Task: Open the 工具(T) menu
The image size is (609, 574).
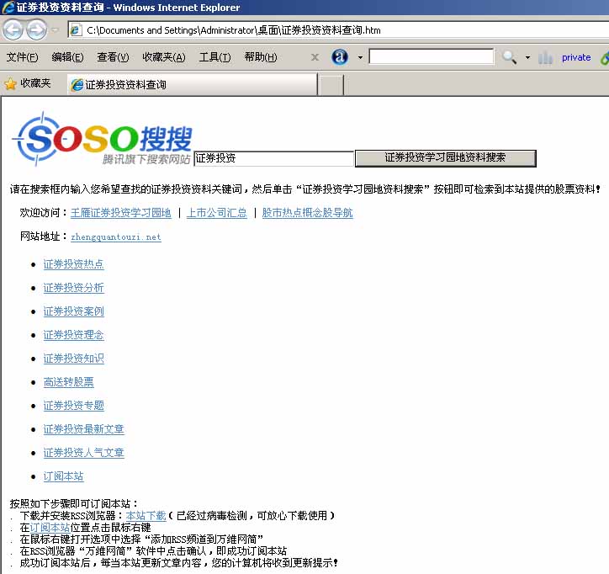Action: tap(214, 57)
